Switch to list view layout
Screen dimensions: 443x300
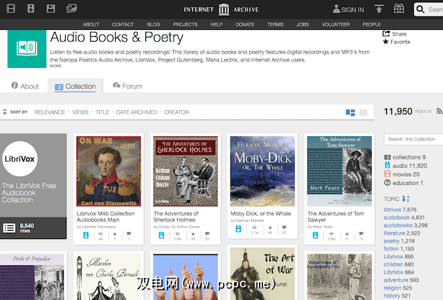pyautogui.click(x=363, y=112)
